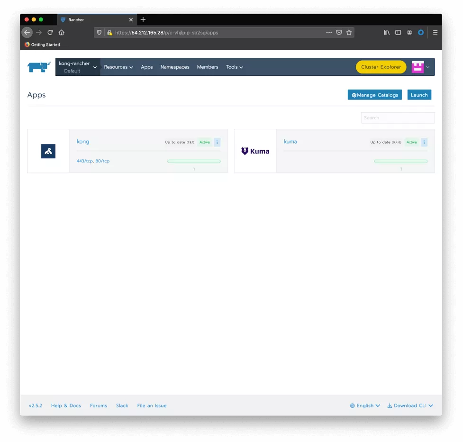The image size is (463, 442).
Task: Click the kuma workload progress bar
Action: 401,161
